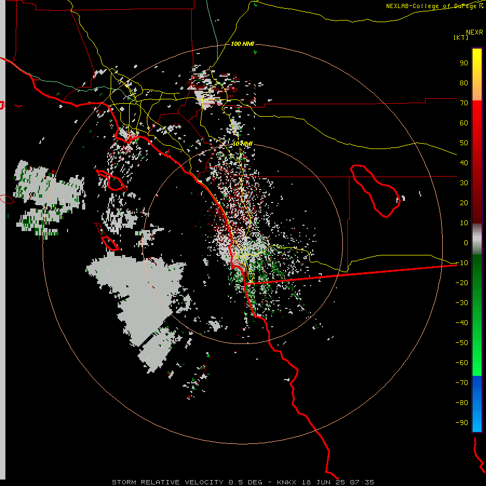The width and height of the screenshot is (486, 486).
Task: Select the 60 value on velocity scale
Action: click(464, 123)
